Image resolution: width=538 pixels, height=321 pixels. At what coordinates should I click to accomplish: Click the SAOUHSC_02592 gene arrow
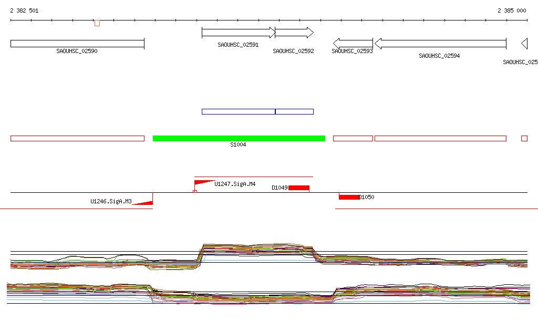tap(294, 33)
